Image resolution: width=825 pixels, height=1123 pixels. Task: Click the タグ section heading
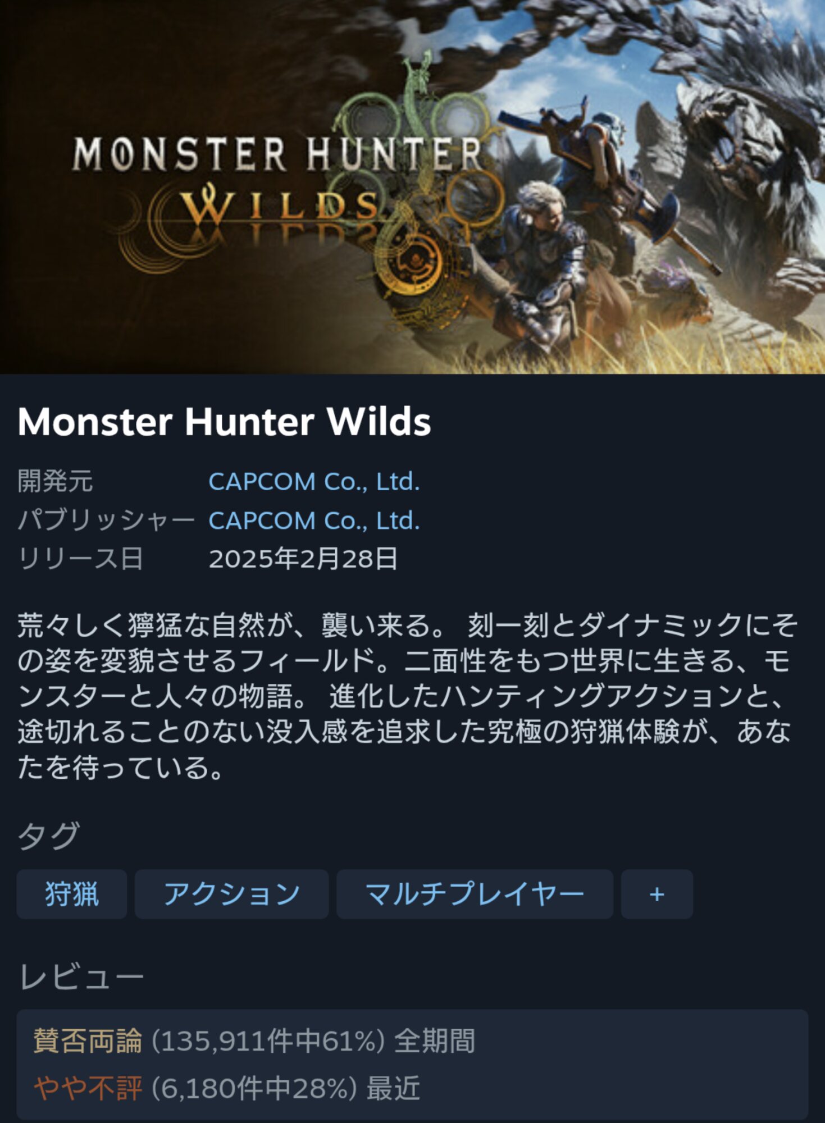click(x=49, y=836)
